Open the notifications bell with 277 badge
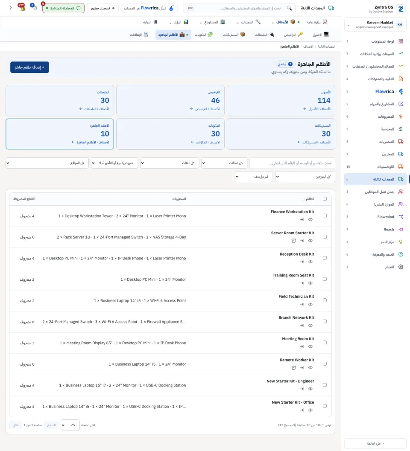 (x=22, y=8)
